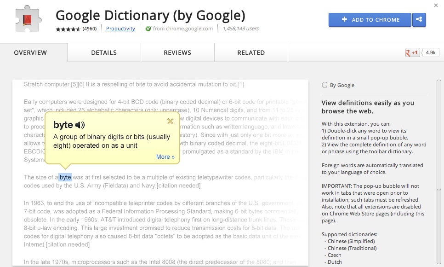444x267 pixels.
Task: Add the extension with Add to Chrome
Action: [x=370, y=20]
